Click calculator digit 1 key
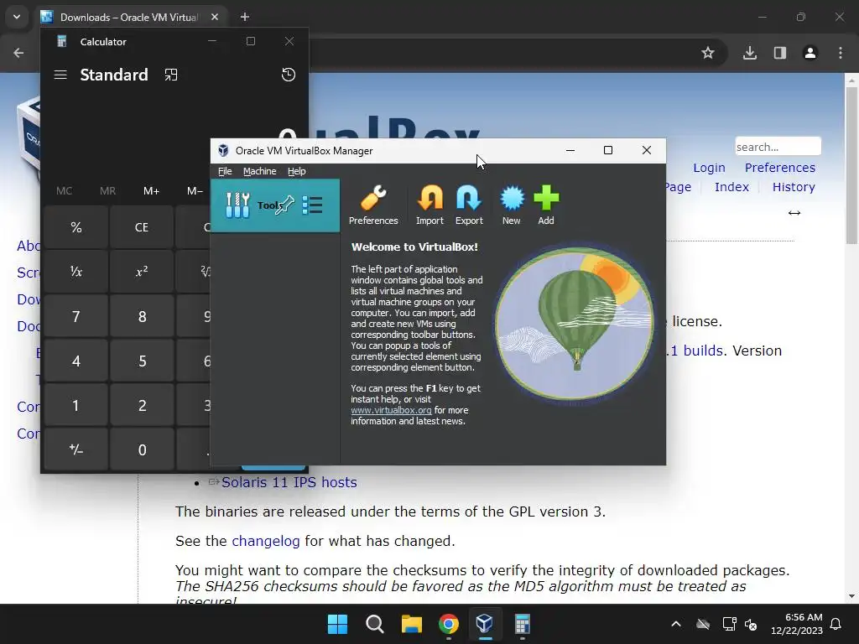Image resolution: width=859 pixels, height=644 pixels. click(x=76, y=405)
